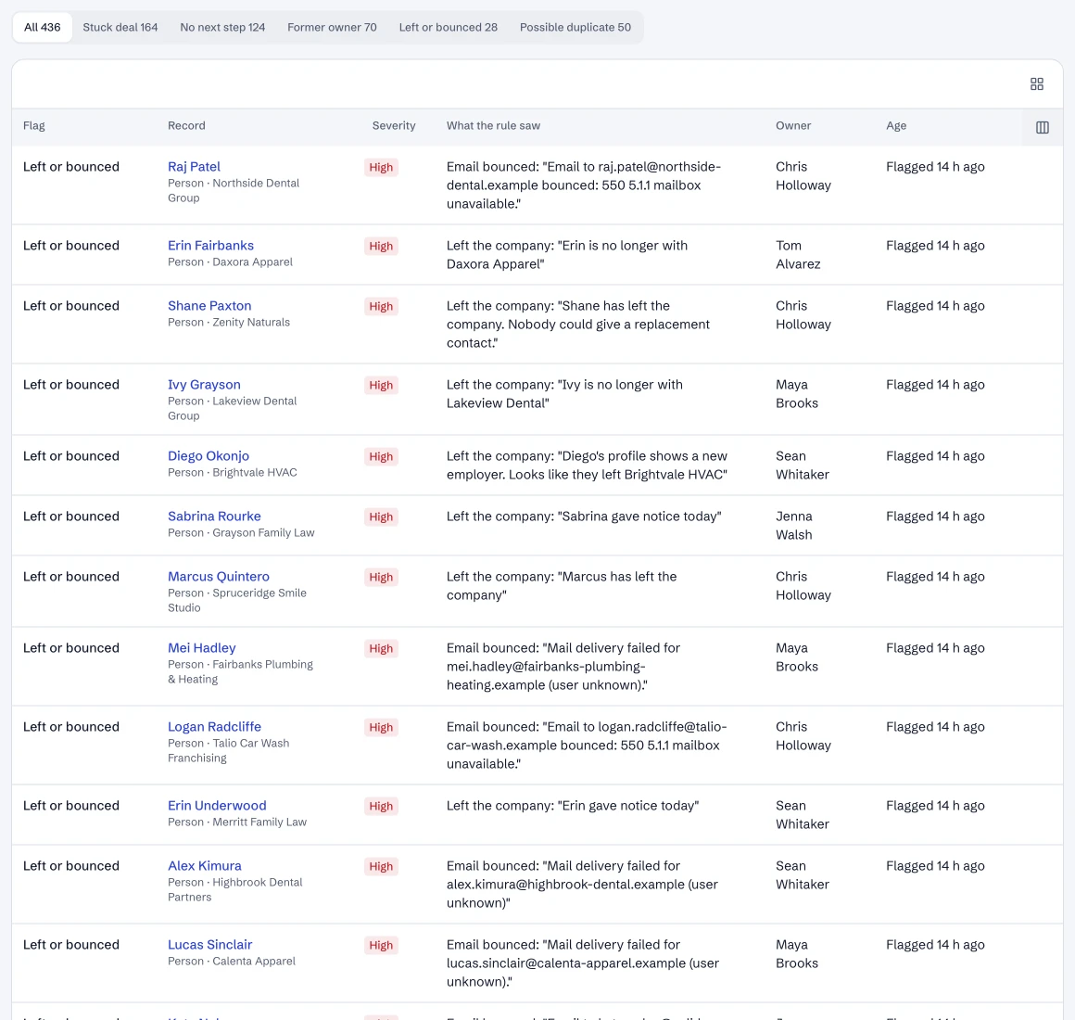Open Mei Hadley record
Viewport: 1075px width, 1020px height.
[x=202, y=648]
